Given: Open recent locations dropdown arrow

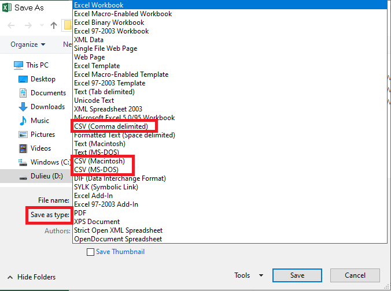Looking at the screenshot, I should [x=42, y=25].
